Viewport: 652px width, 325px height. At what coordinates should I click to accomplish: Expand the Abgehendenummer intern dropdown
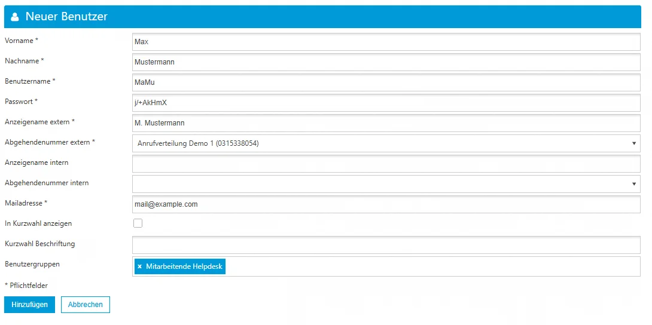click(386, 184)
